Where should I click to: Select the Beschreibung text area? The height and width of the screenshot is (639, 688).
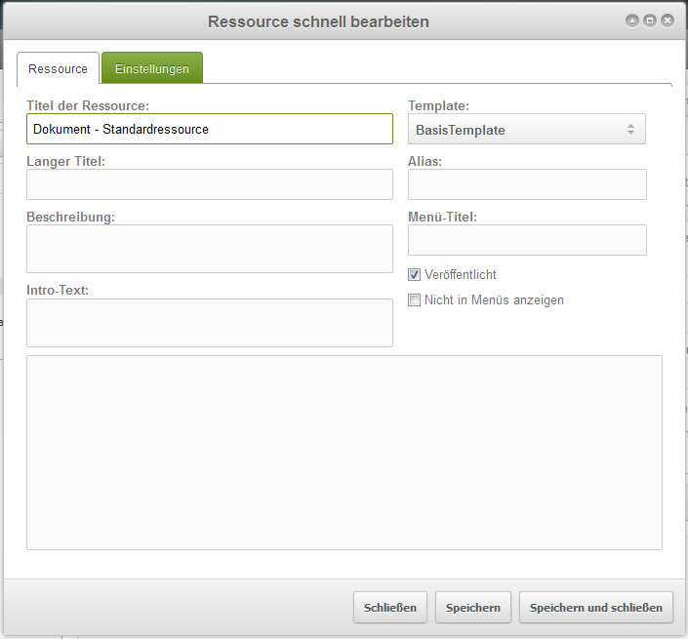pos(209,248)
